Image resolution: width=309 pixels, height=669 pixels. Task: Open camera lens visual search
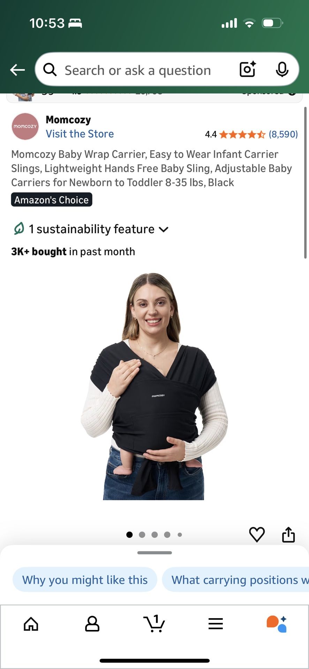248,69
